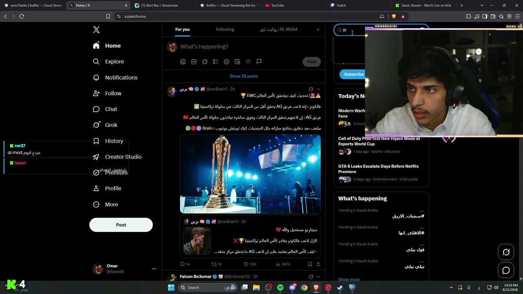Open the floating Grok button
The image size is (523, 294).
(x=506, y=252)
